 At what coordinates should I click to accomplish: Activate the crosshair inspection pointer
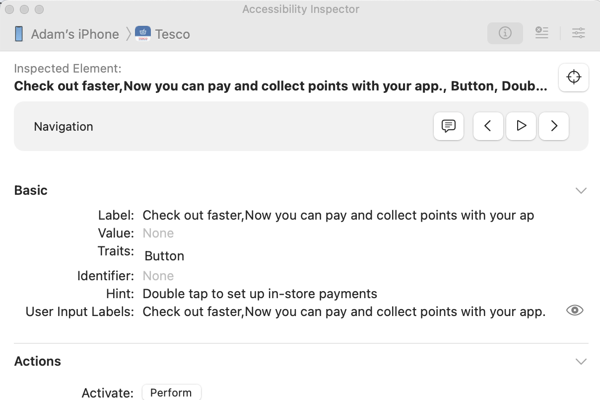pos(574,78)
